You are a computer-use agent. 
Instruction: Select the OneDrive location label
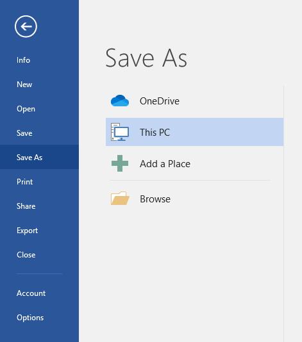(160, 101)
